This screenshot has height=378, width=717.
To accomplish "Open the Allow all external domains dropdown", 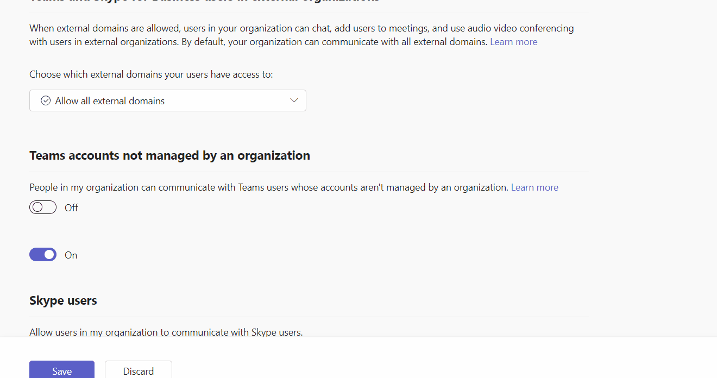I will tap(168, 100).
